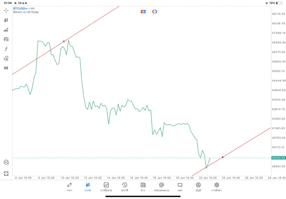Open the candlestick chart type selector

(6, 20)
